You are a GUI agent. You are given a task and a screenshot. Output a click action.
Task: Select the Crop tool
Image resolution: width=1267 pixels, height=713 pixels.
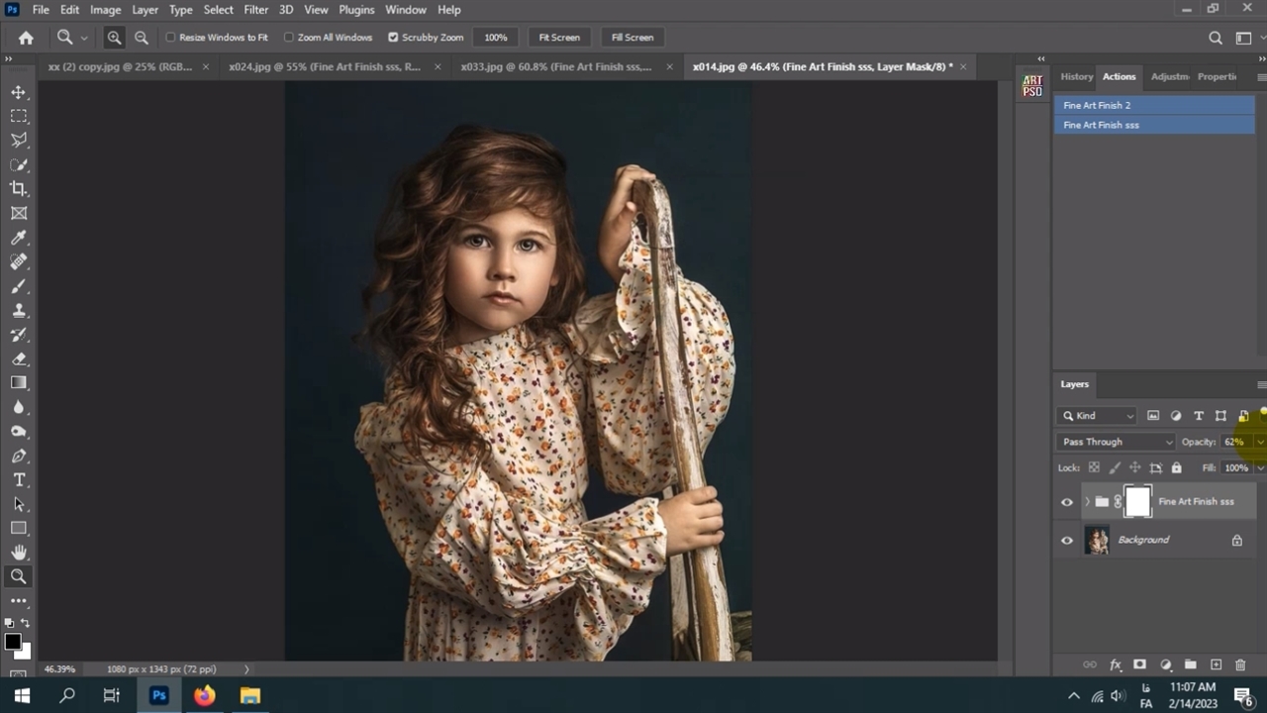click(19, 188)
